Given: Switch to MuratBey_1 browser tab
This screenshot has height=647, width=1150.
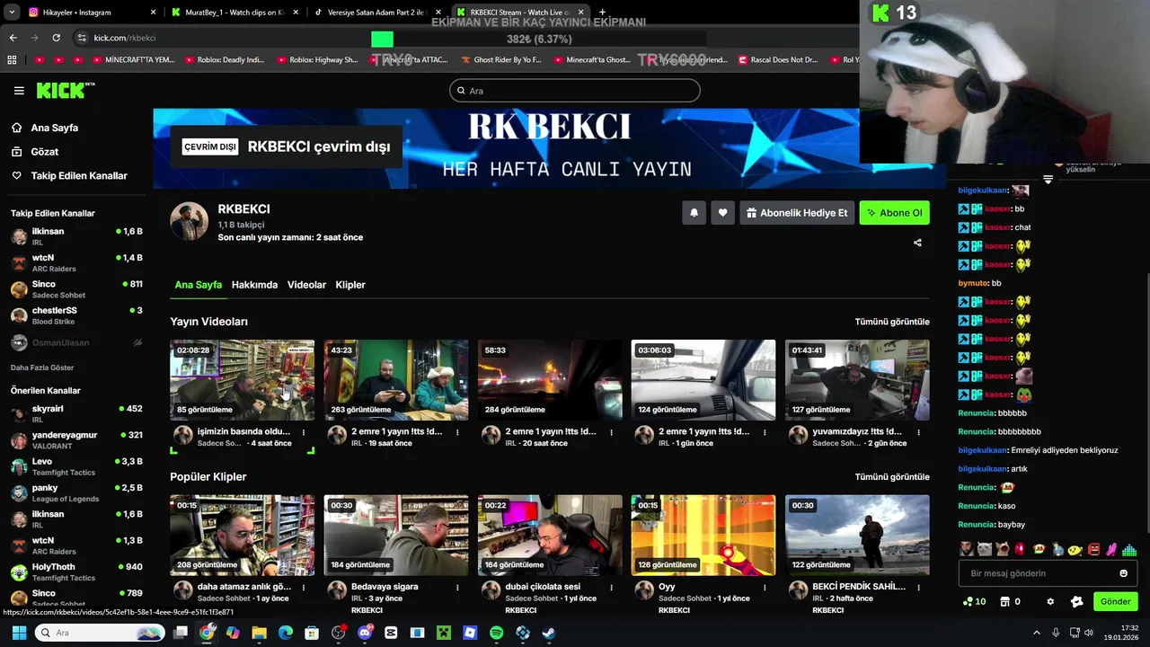Looking at the screenshot, I should pyautogui.click(x=234, y=13).
